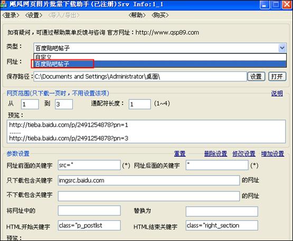Viewport: 293px width, 241px height.
Task: Open the 说明 link for page range
Action: click(277, 93)
